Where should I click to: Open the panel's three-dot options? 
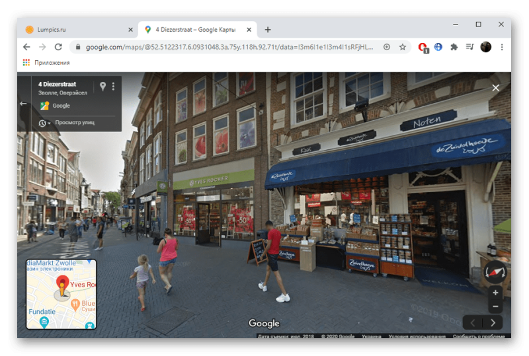tap(113, 87)
